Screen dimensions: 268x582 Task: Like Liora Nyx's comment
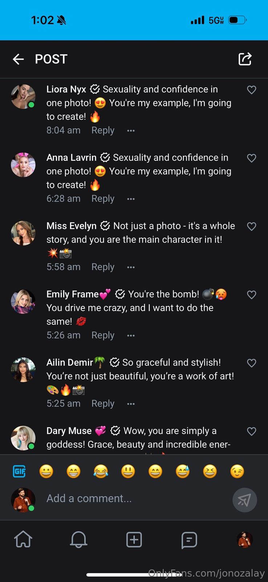pyautogui.click(x=252, y=90)
